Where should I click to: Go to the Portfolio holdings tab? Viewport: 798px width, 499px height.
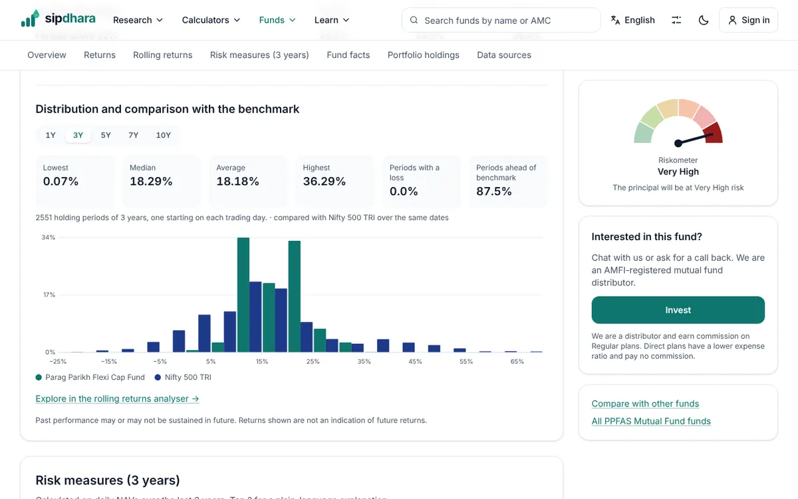pyautogui.click(x=424, y=55)
